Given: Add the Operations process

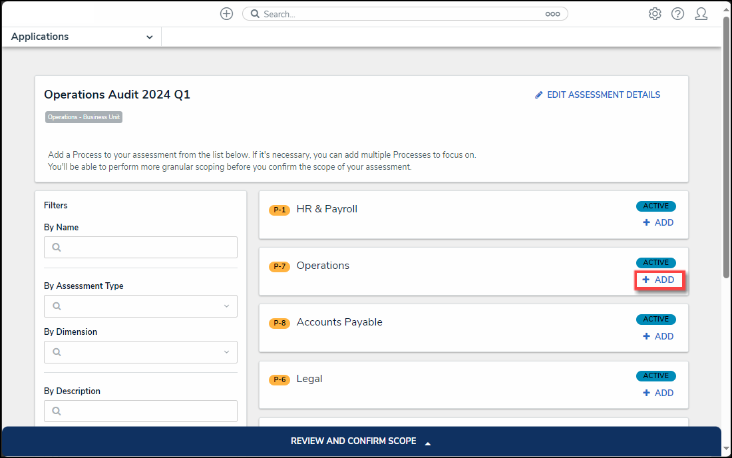Looking at the screenshot, I should coord(659,280).
